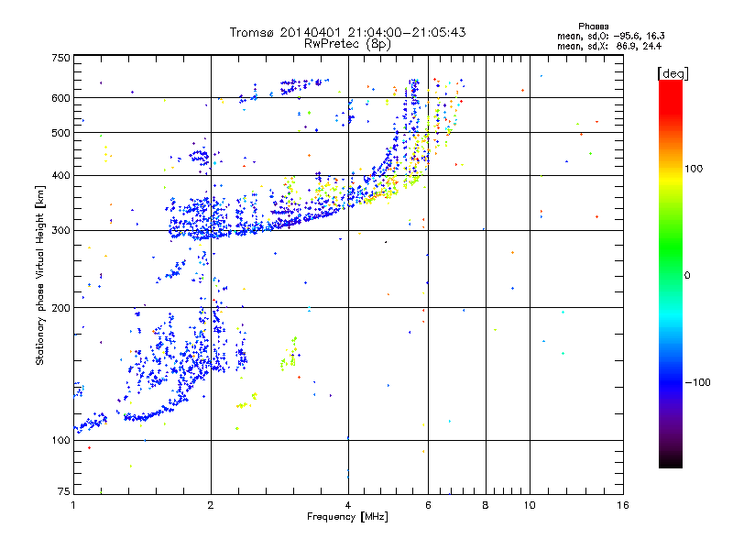Image resolution: width=733 pixels, height=550 pixels.
Task: Click the y-axis tick label '500'
Action: pos(60,133)
